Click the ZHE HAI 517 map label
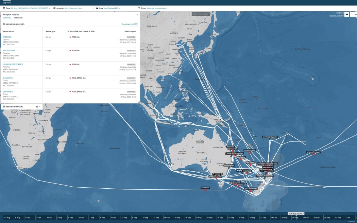The width and height of the screenshot is (357, 223). point(235,182)
